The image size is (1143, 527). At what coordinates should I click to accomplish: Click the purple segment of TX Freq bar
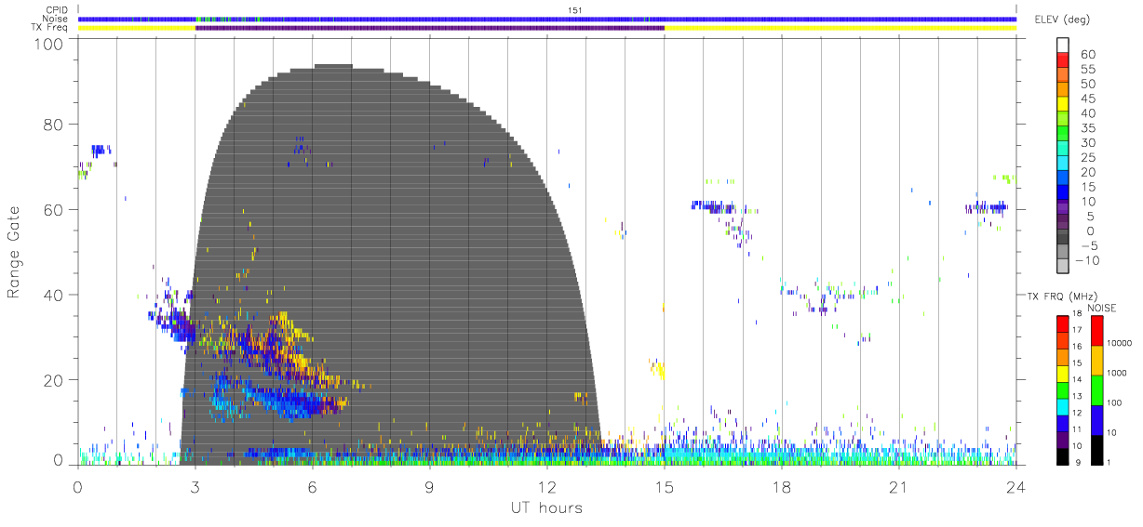click(429, 28)
